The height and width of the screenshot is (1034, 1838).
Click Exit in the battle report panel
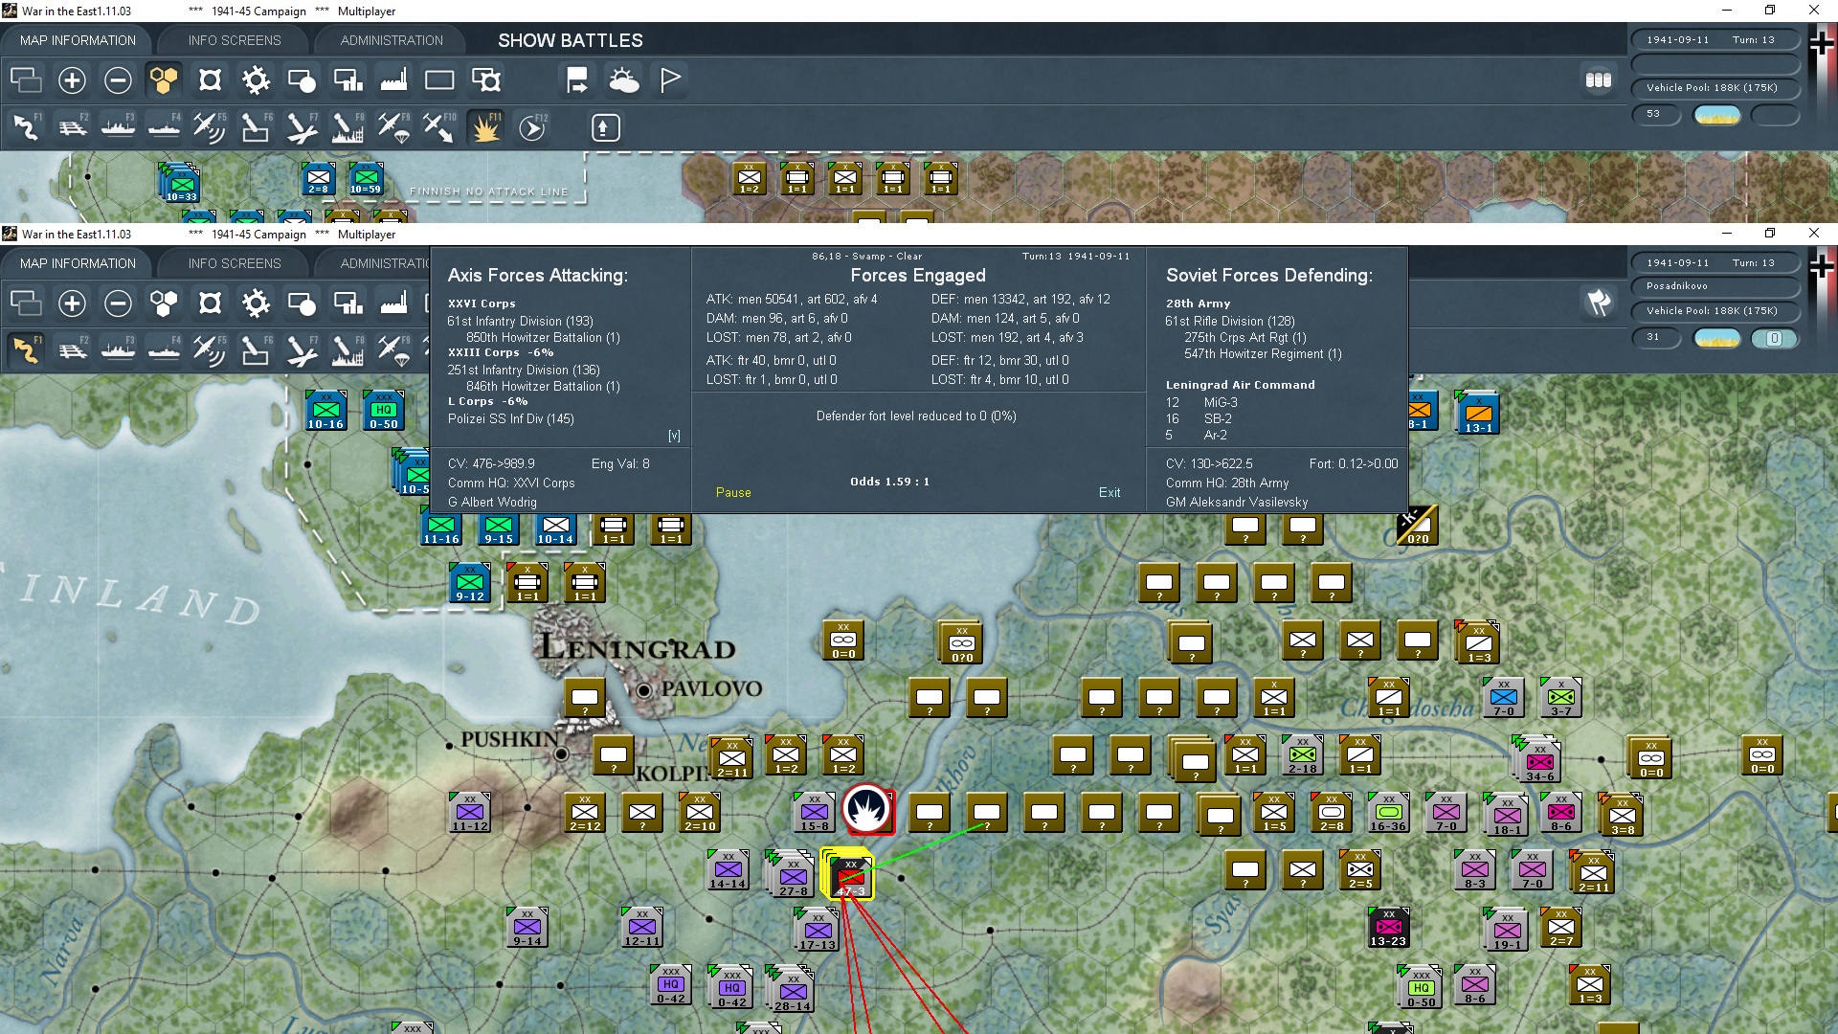1109,492
